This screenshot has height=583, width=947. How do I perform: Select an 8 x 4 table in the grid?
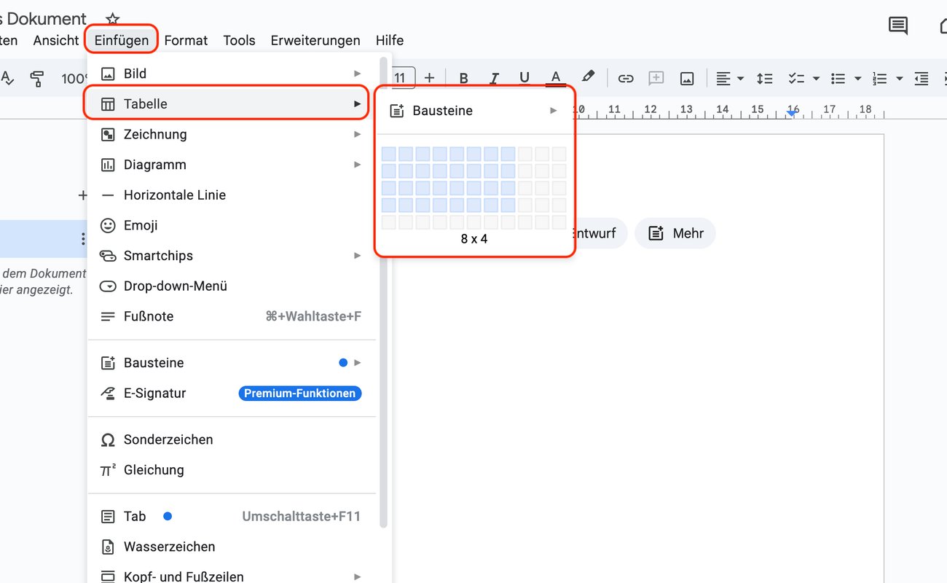point(506,203)
